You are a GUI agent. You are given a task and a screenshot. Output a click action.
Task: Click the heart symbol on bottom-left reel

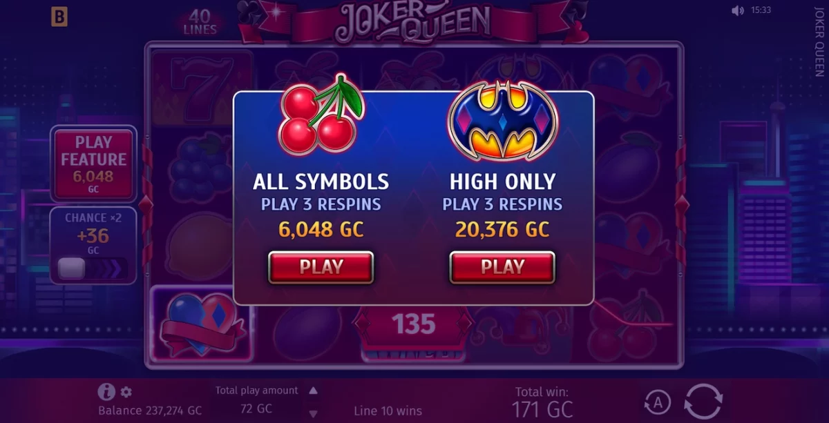click(x=200, y=322)
